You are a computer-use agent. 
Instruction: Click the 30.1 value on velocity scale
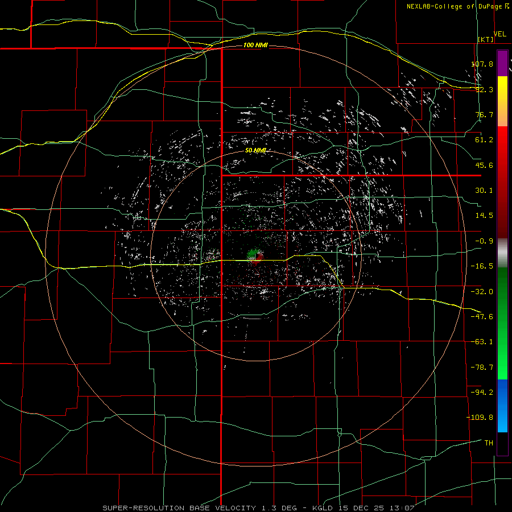coord(484,191)
